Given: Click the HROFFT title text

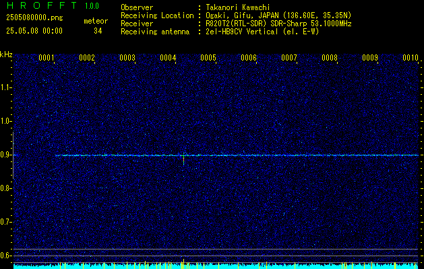Looking at the screenshot, I should click(42, 5).
